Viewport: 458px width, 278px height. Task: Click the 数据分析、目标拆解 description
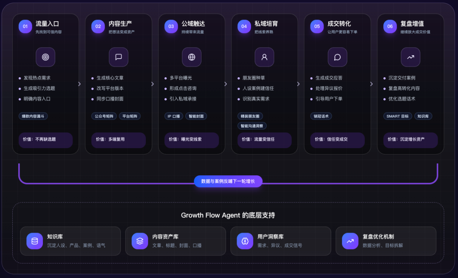tap(383, 246)
